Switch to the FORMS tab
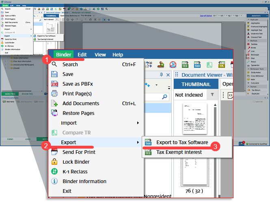 (x=10, y=139)
